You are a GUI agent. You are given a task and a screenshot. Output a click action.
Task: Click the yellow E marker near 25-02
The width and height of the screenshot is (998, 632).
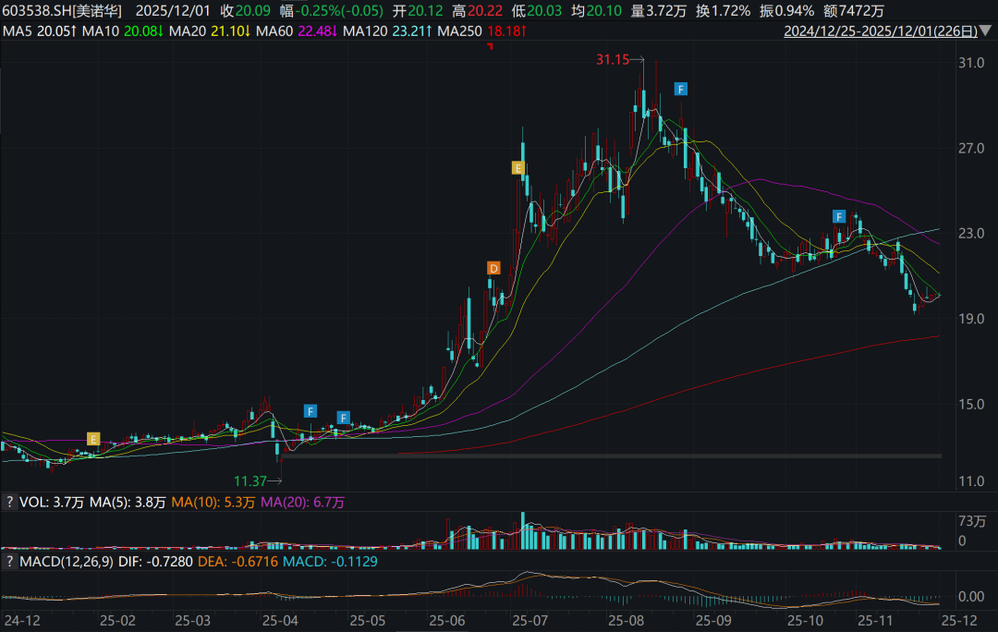[93, 439]
